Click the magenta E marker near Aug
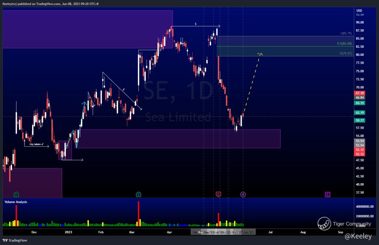The image size is (379, 245). [x=328, y=194]
